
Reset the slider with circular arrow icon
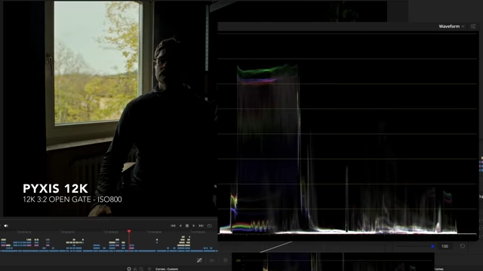pos(463,246)
